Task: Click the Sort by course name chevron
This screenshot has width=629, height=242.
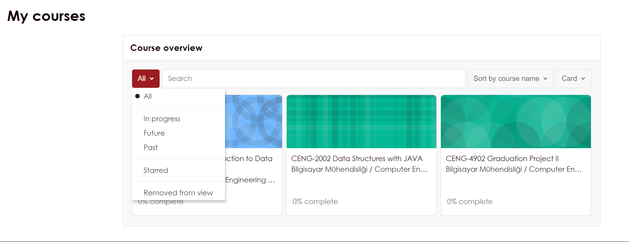Action: (x=545, y=79)
